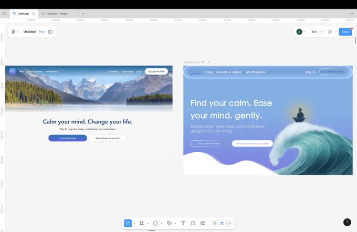The image size is (357, 232).
Task: Click Sleep in the blue design navbar
Action: click(x=209, y=72)
